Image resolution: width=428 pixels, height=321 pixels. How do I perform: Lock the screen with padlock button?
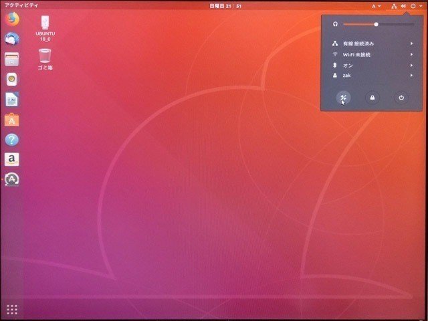[x=372, y=98]
